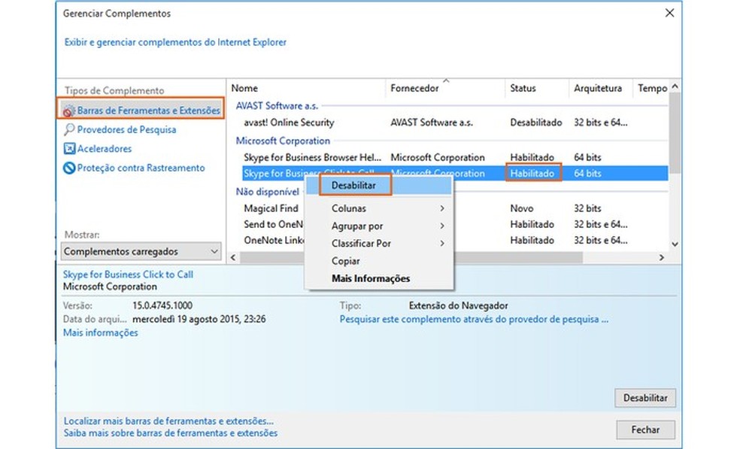Click the Provedores de Pesquisa magnifier icon

[x=70, y=129]
